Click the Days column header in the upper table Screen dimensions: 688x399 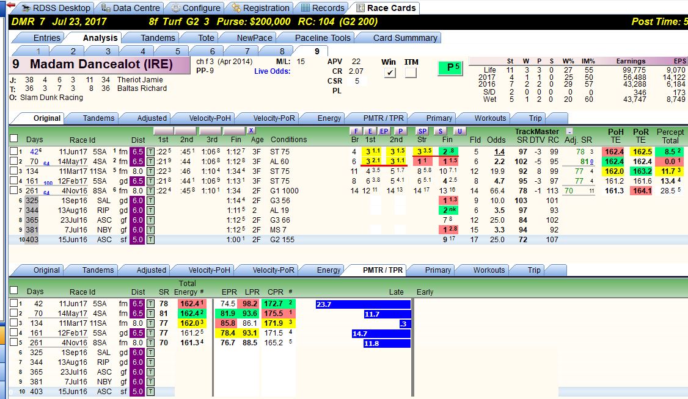tap(34, 140)
